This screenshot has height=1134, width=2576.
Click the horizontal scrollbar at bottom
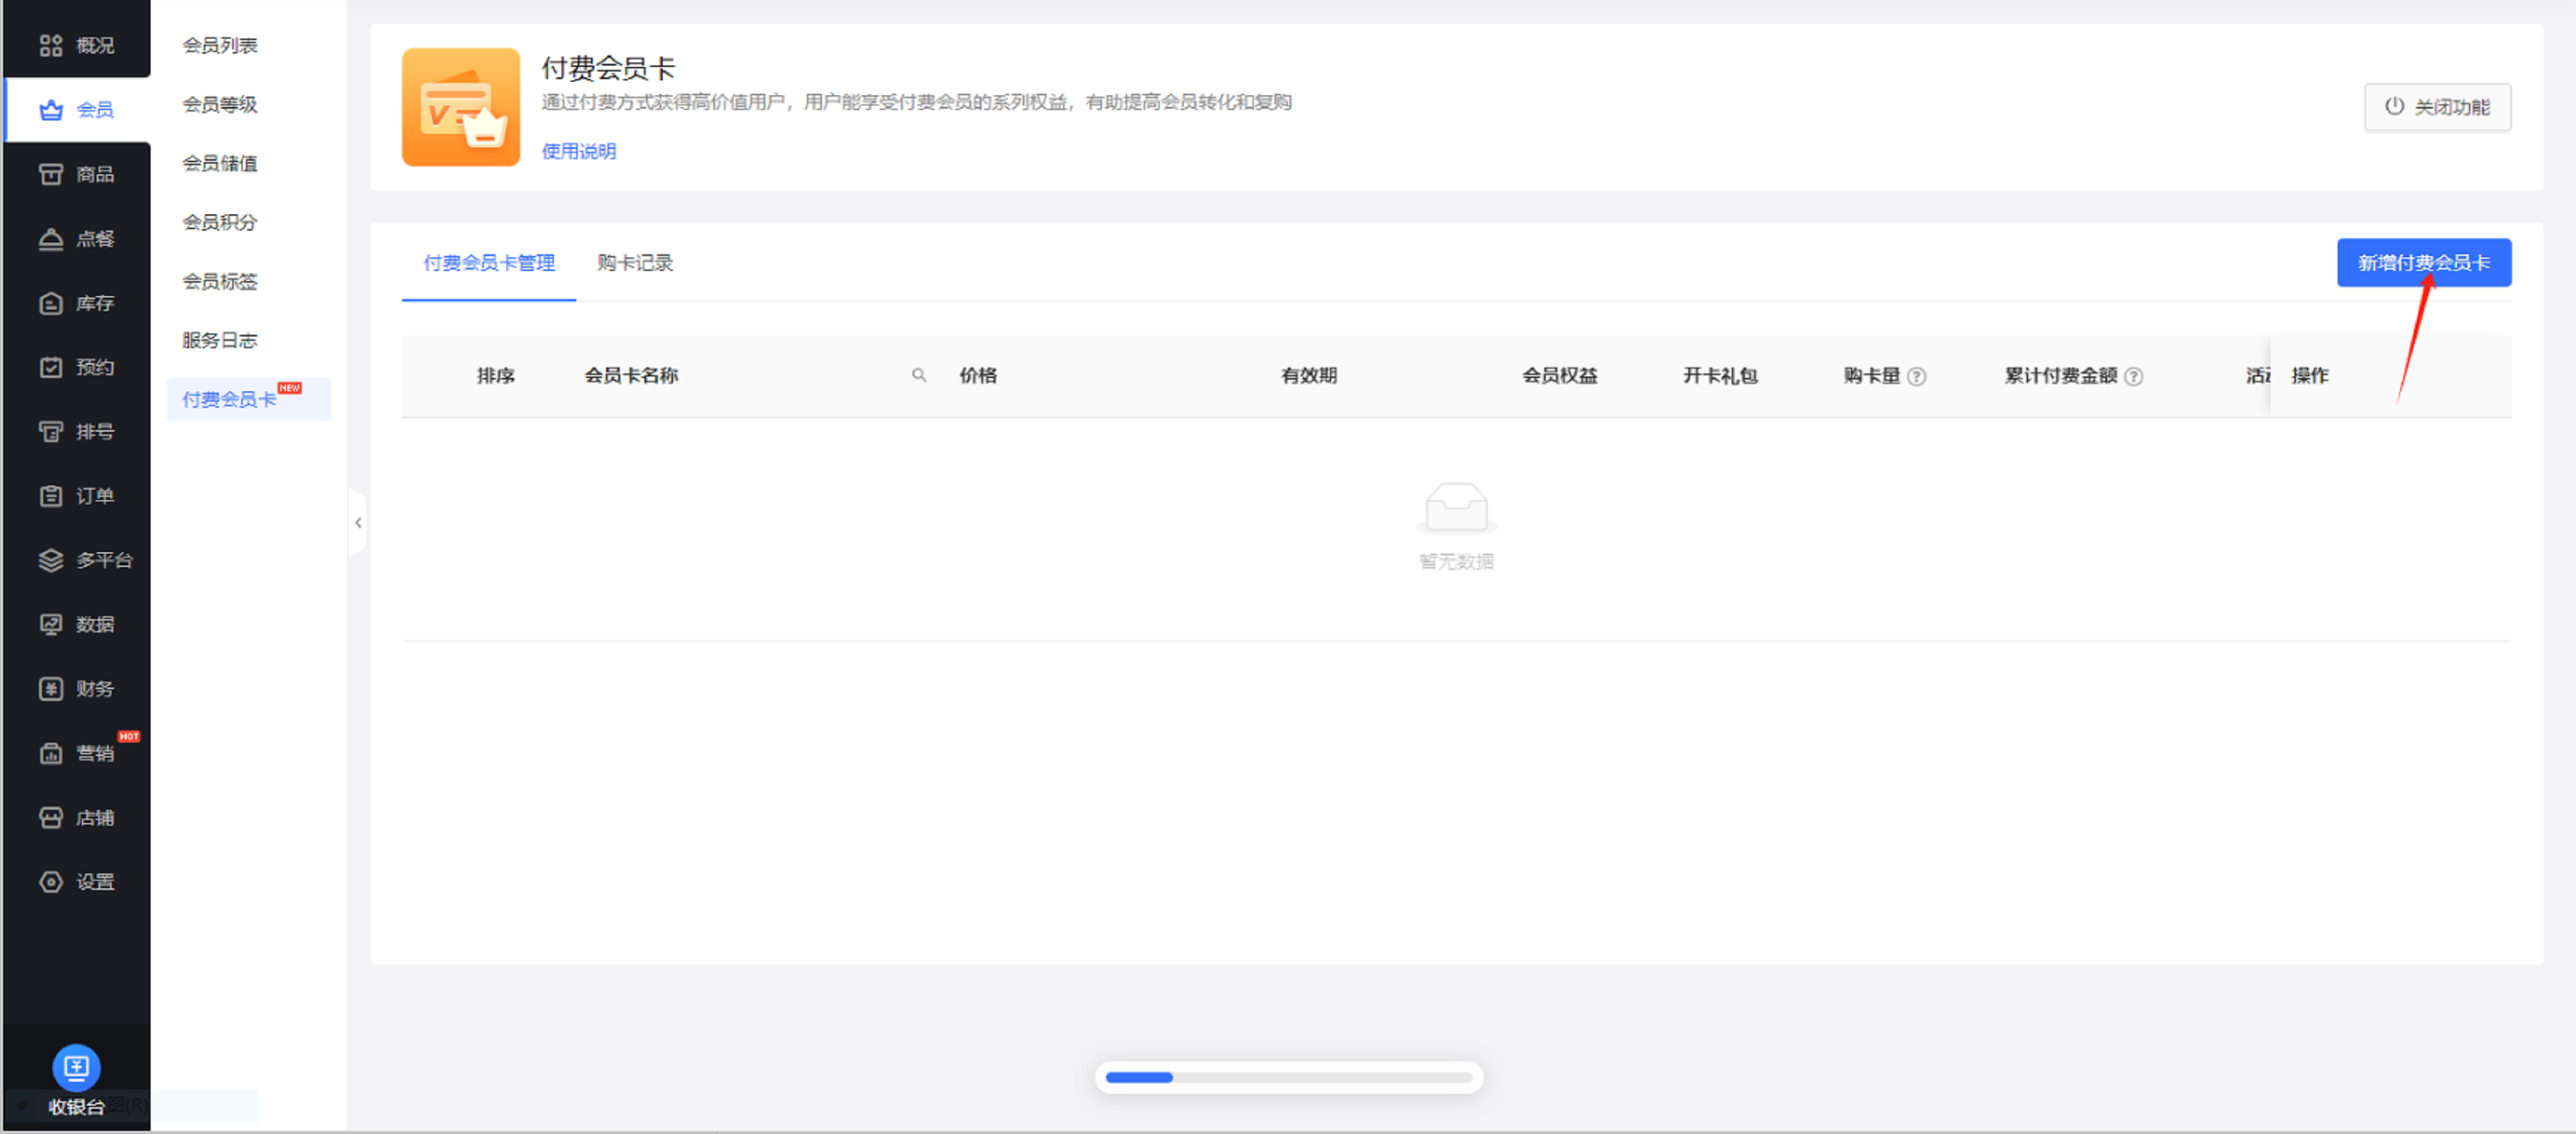(x=1288, y=1077)
